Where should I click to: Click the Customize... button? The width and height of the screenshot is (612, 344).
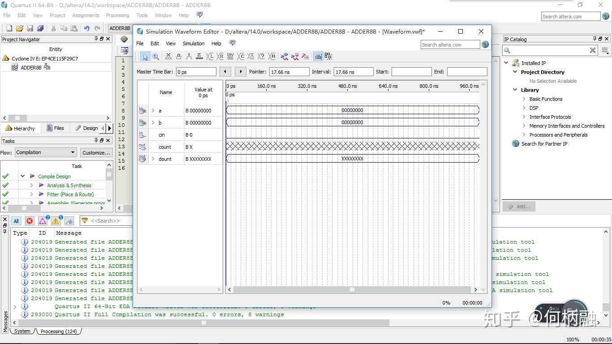[x=96, y=152]
